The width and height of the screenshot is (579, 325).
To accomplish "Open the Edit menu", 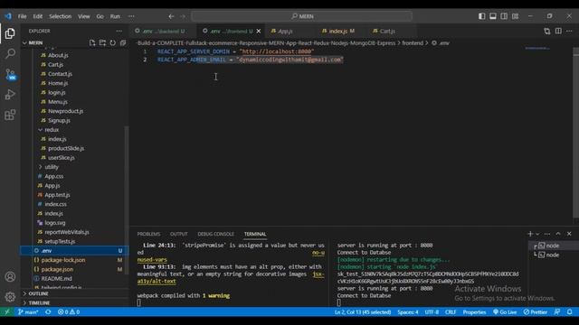I will [38, 16].
